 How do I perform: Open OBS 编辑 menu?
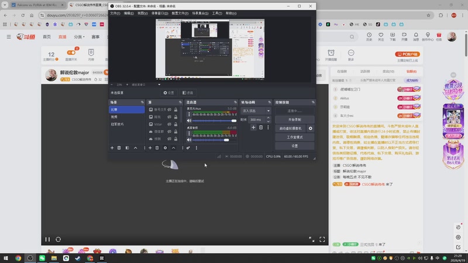(129, 13)
